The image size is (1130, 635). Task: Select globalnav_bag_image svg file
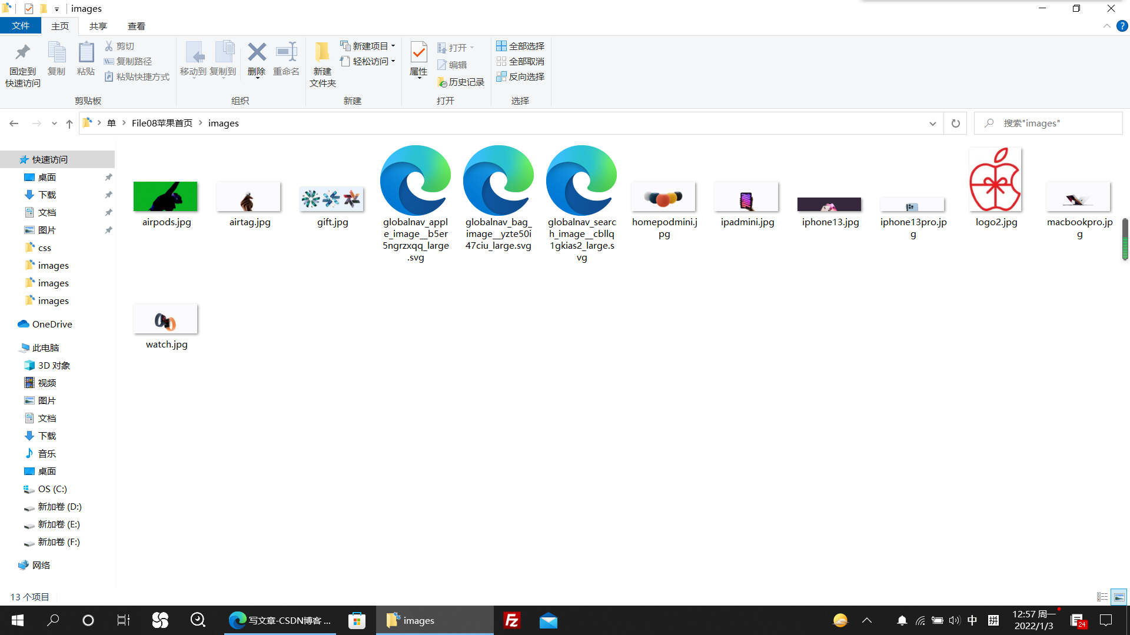[x=498, y=198]
